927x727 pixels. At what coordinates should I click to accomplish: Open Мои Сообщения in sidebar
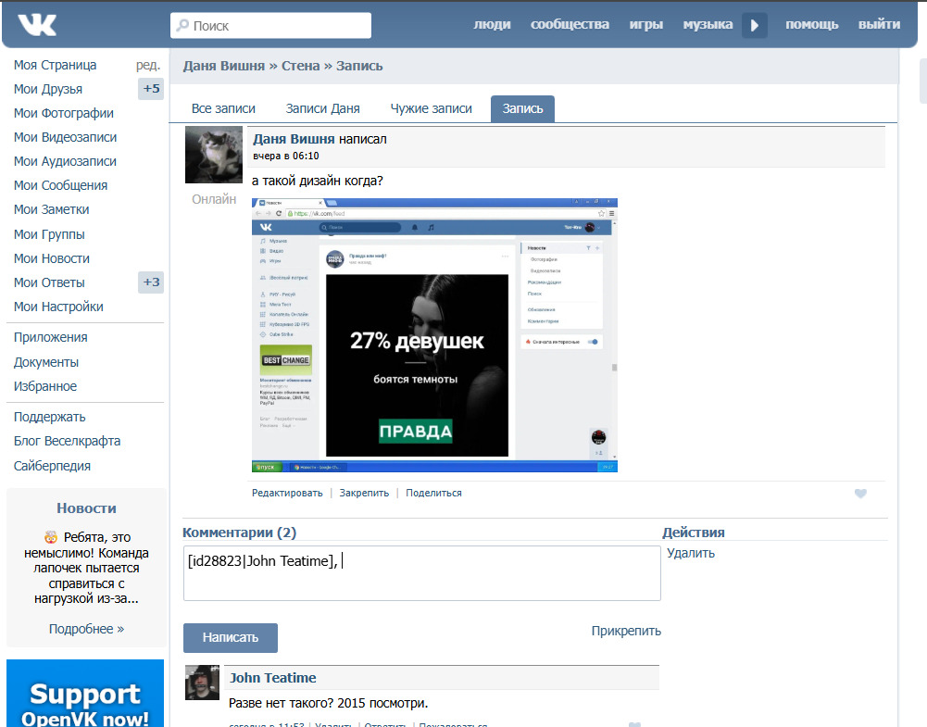60,185
